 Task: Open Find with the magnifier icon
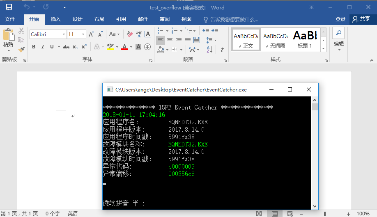click(x=338, y=33)
